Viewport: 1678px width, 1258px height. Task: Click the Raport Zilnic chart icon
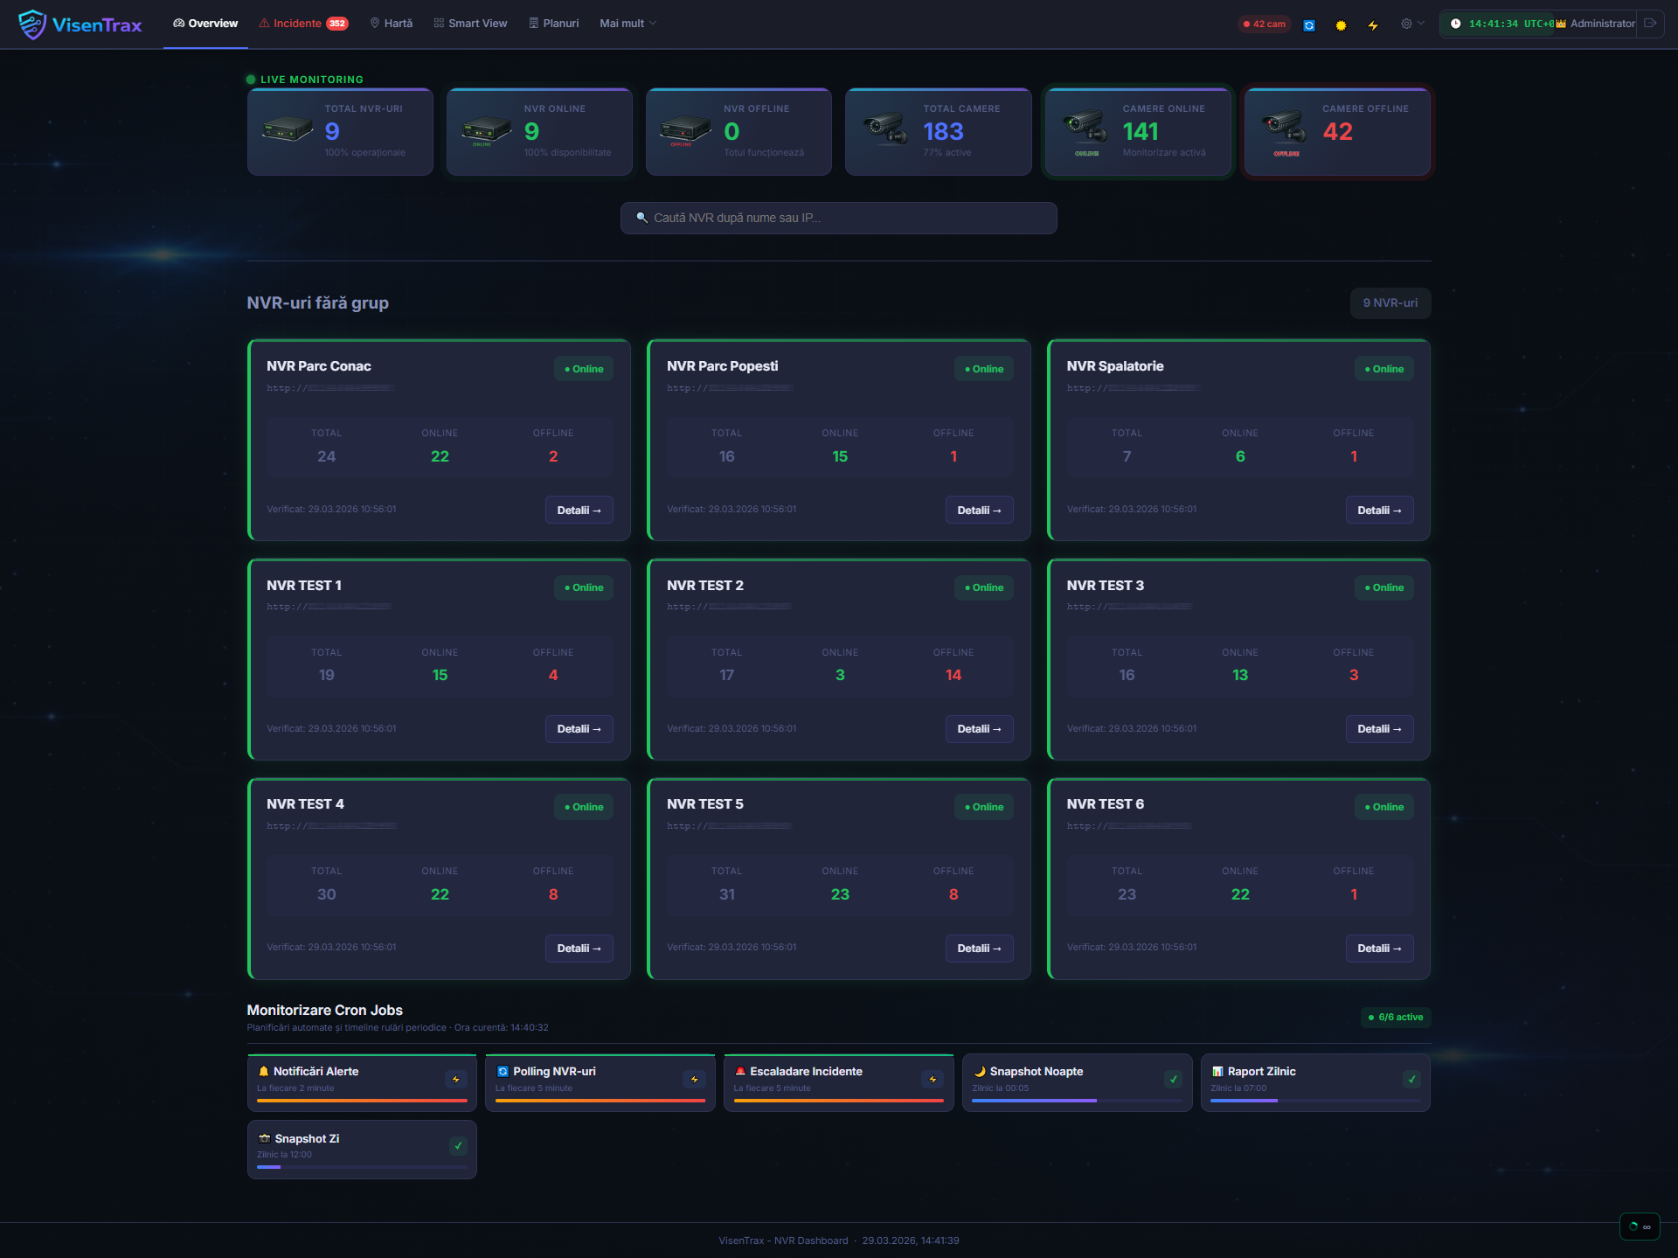(1217, 1072)
